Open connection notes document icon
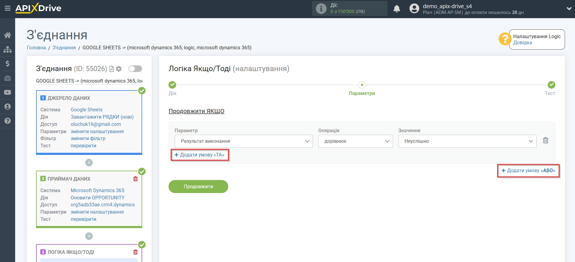Image resolution: width=575 pixels, height=262 pixels. tap(111, 69)
